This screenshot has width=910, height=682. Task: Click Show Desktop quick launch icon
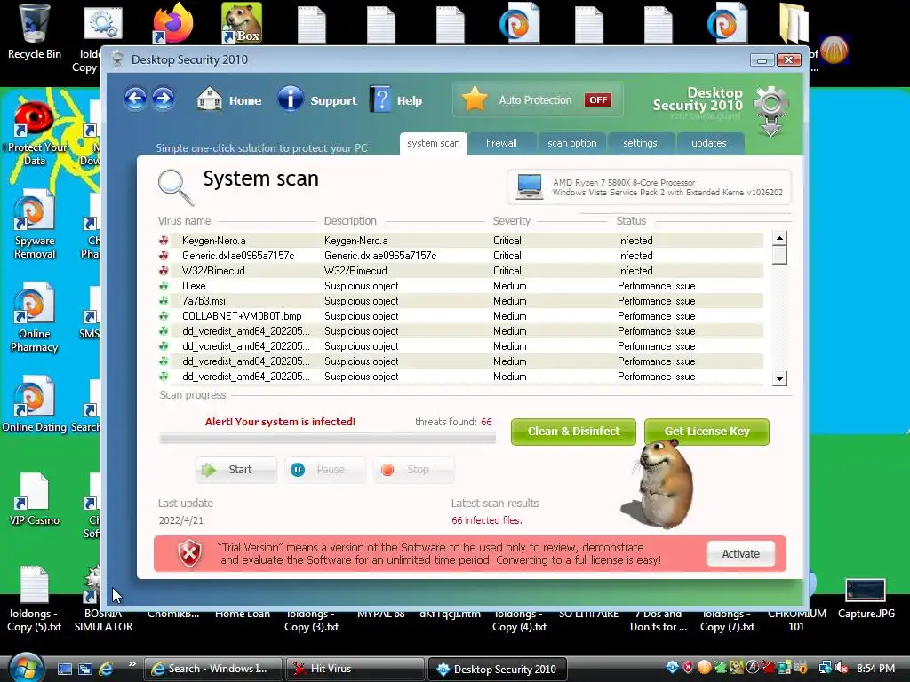tap(64, 669)
